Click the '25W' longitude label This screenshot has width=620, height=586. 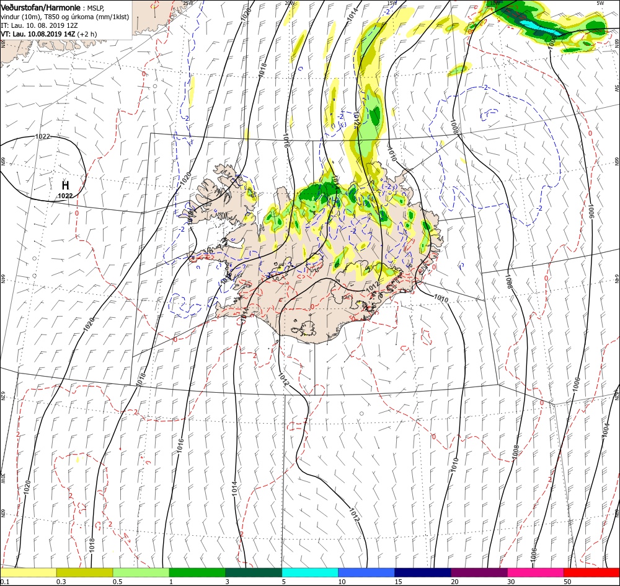(188, 3)
